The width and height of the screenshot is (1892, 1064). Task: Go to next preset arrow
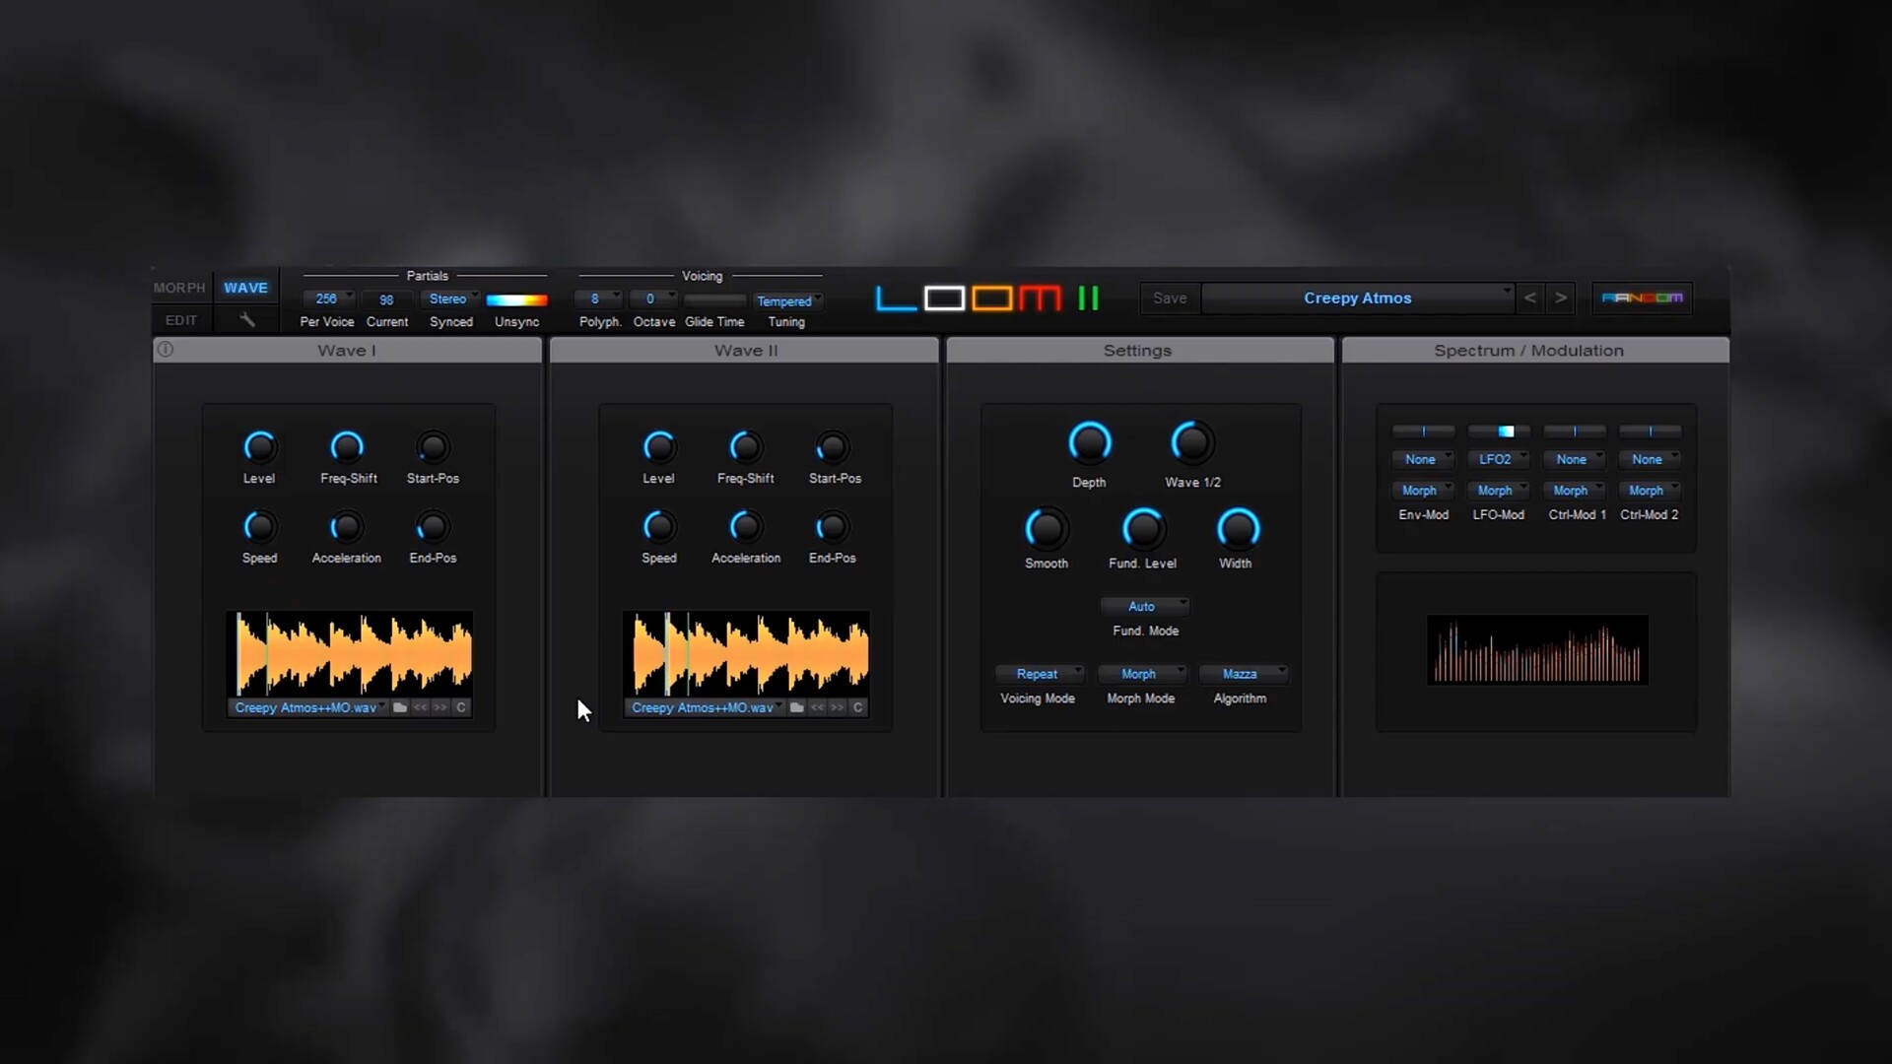1560,298
